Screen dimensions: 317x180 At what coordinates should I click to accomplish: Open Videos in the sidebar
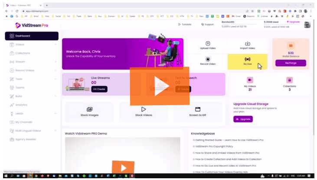coord(32,45)
